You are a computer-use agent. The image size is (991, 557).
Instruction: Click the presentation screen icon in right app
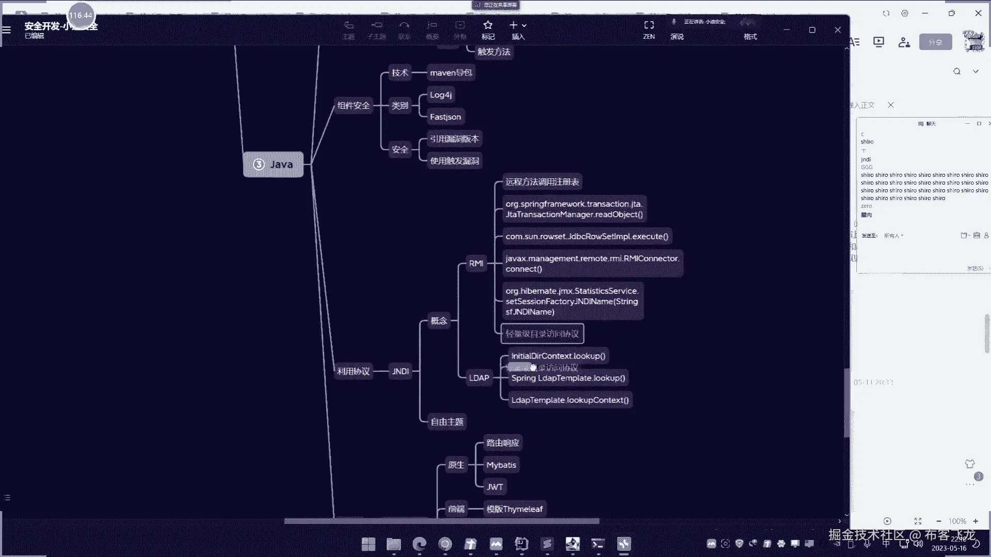[878, 42]
